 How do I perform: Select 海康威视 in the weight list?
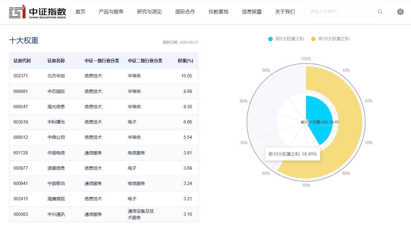point(56,199)
